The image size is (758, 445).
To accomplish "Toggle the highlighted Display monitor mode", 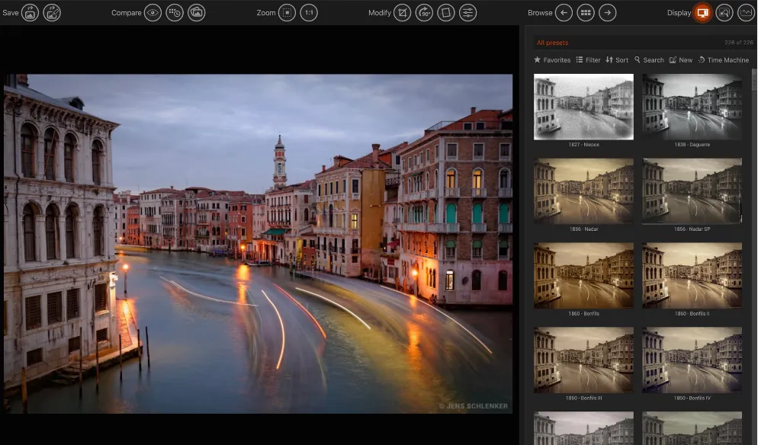I will (x=702, y=13).
